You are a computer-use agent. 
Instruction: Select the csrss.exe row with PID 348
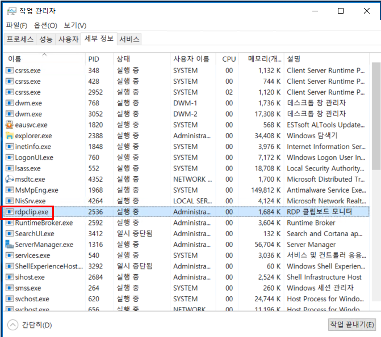point(186,70)
